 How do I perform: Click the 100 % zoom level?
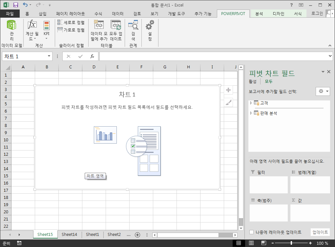[x=322, y=243]
